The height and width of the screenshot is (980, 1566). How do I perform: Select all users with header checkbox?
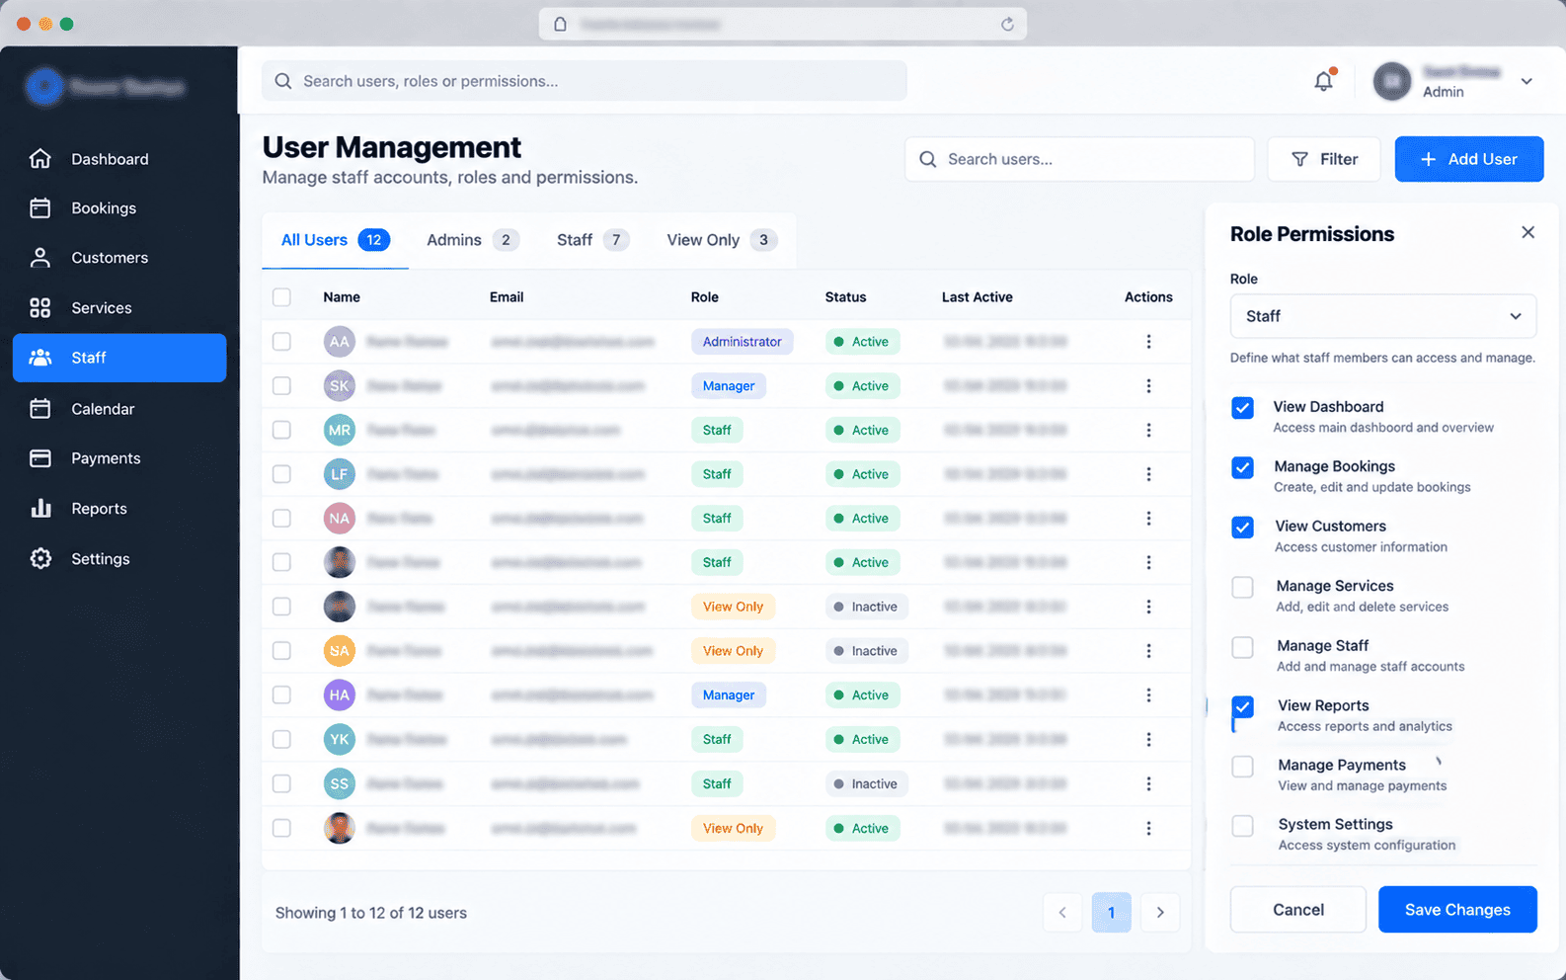coord(282,297)
